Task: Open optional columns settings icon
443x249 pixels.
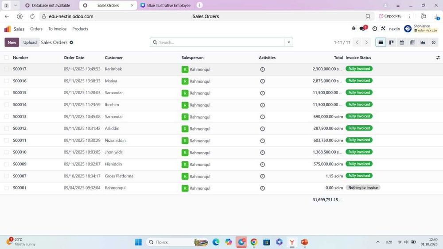Action: 438,57
